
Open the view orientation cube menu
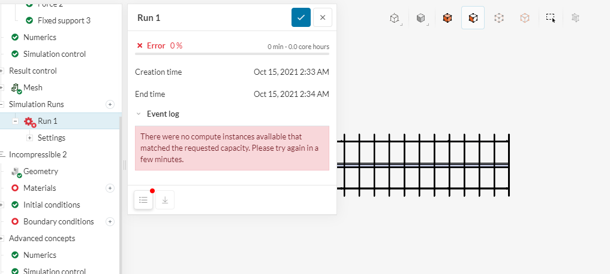coord(394,19)
